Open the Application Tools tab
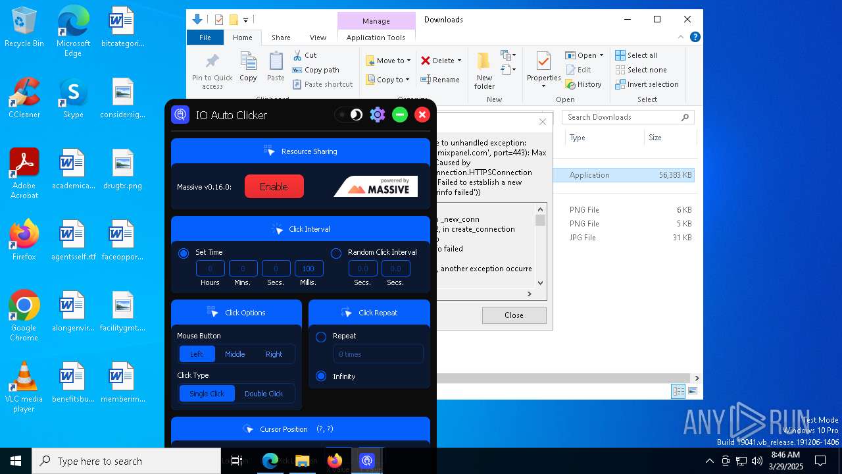842x474 pixels. tap(376, 38)
